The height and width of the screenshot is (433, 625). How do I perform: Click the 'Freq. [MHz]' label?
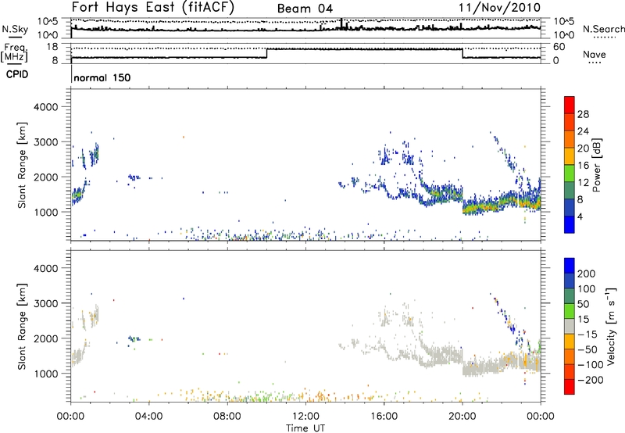tap(15, 53)
